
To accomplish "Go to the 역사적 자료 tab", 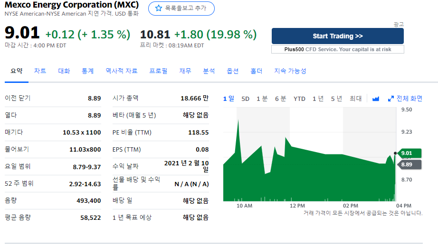I will click(x=122, y=71).
